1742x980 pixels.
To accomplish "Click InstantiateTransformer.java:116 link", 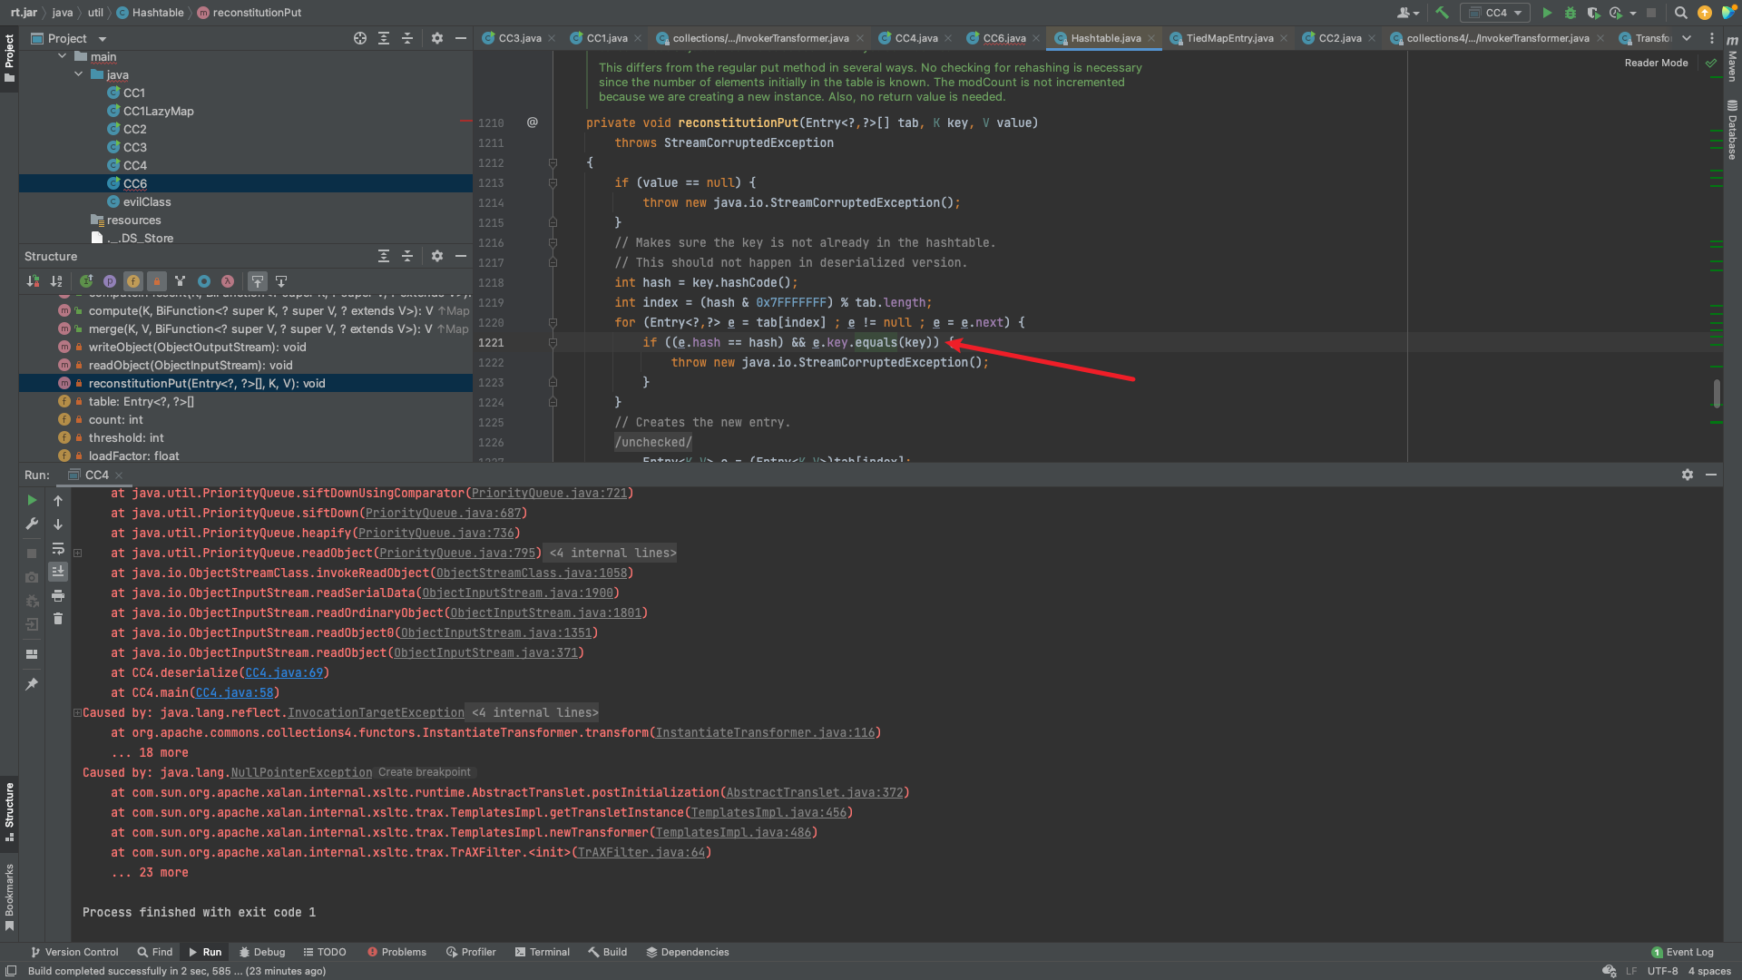I will (766, 733).
